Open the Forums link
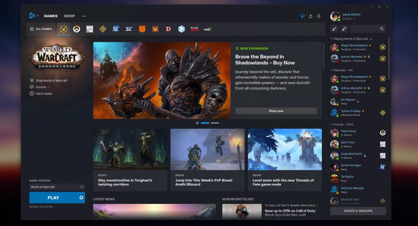 point(40,87)
